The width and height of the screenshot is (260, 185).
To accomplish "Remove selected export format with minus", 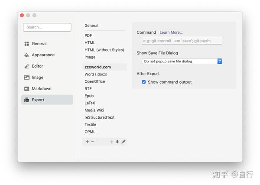I will pos(93,142).
